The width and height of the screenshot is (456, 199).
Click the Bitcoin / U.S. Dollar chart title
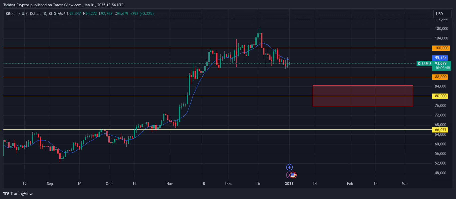coord(35,14)
